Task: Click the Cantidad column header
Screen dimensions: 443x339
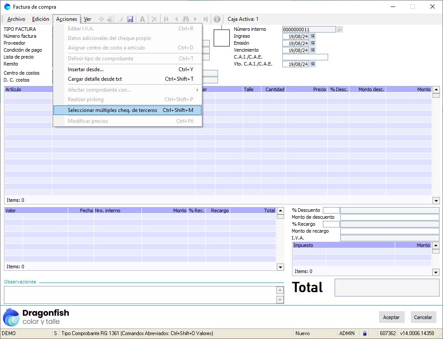Action: pyautogui.click(x=273, y=89)
